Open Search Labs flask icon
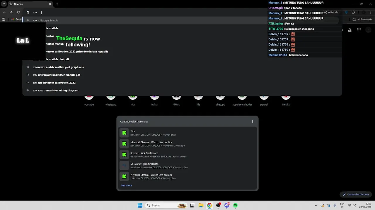The width and height of the screenshot is (375, 210). click(350, 30)
